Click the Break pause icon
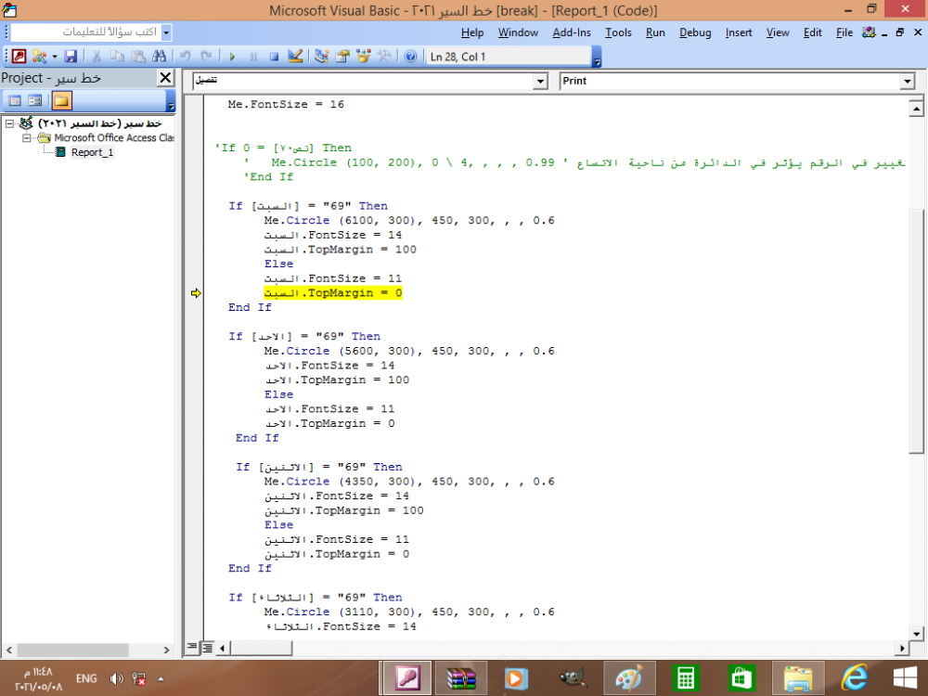This screenshot has width=928, height=696. click(x=253, y=57)
